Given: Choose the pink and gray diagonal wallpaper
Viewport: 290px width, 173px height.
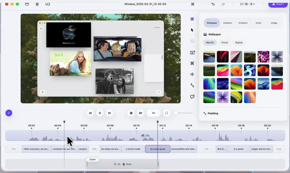Looking at the screenshot, I should point(236,57).
